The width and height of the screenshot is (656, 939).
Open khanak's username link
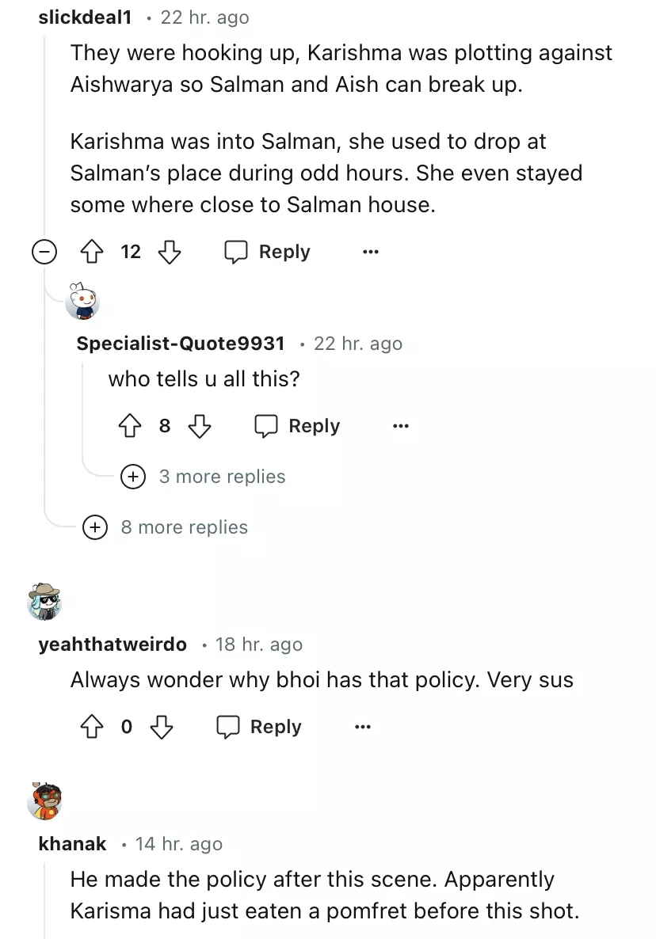pos(72,844)
